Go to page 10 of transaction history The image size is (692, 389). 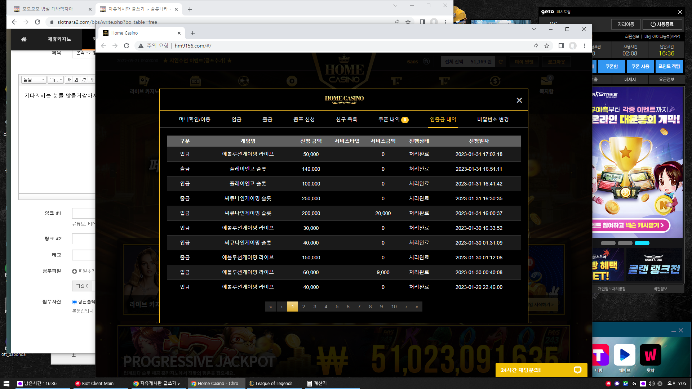(394, 307)
